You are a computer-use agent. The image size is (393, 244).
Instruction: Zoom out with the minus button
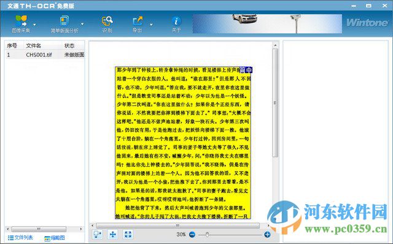pos(192,234)
